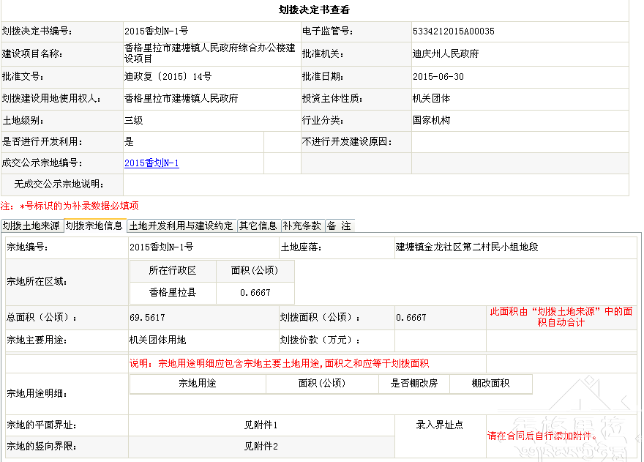Open the 补充条款 tab
Image resolution: width=644 pixels, height=462 pixels.
302,226
